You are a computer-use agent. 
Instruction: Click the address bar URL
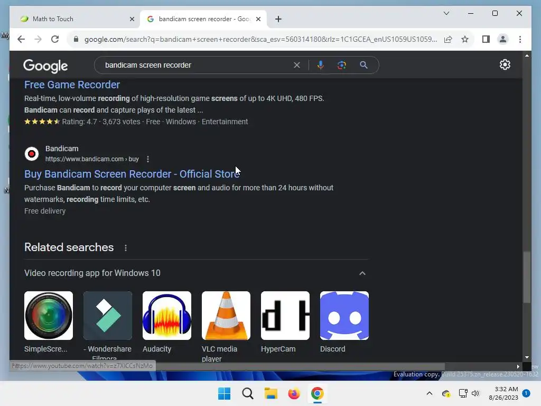[x=260, y=39]
